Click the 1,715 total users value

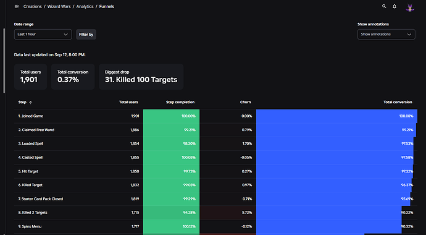(135, 213)
